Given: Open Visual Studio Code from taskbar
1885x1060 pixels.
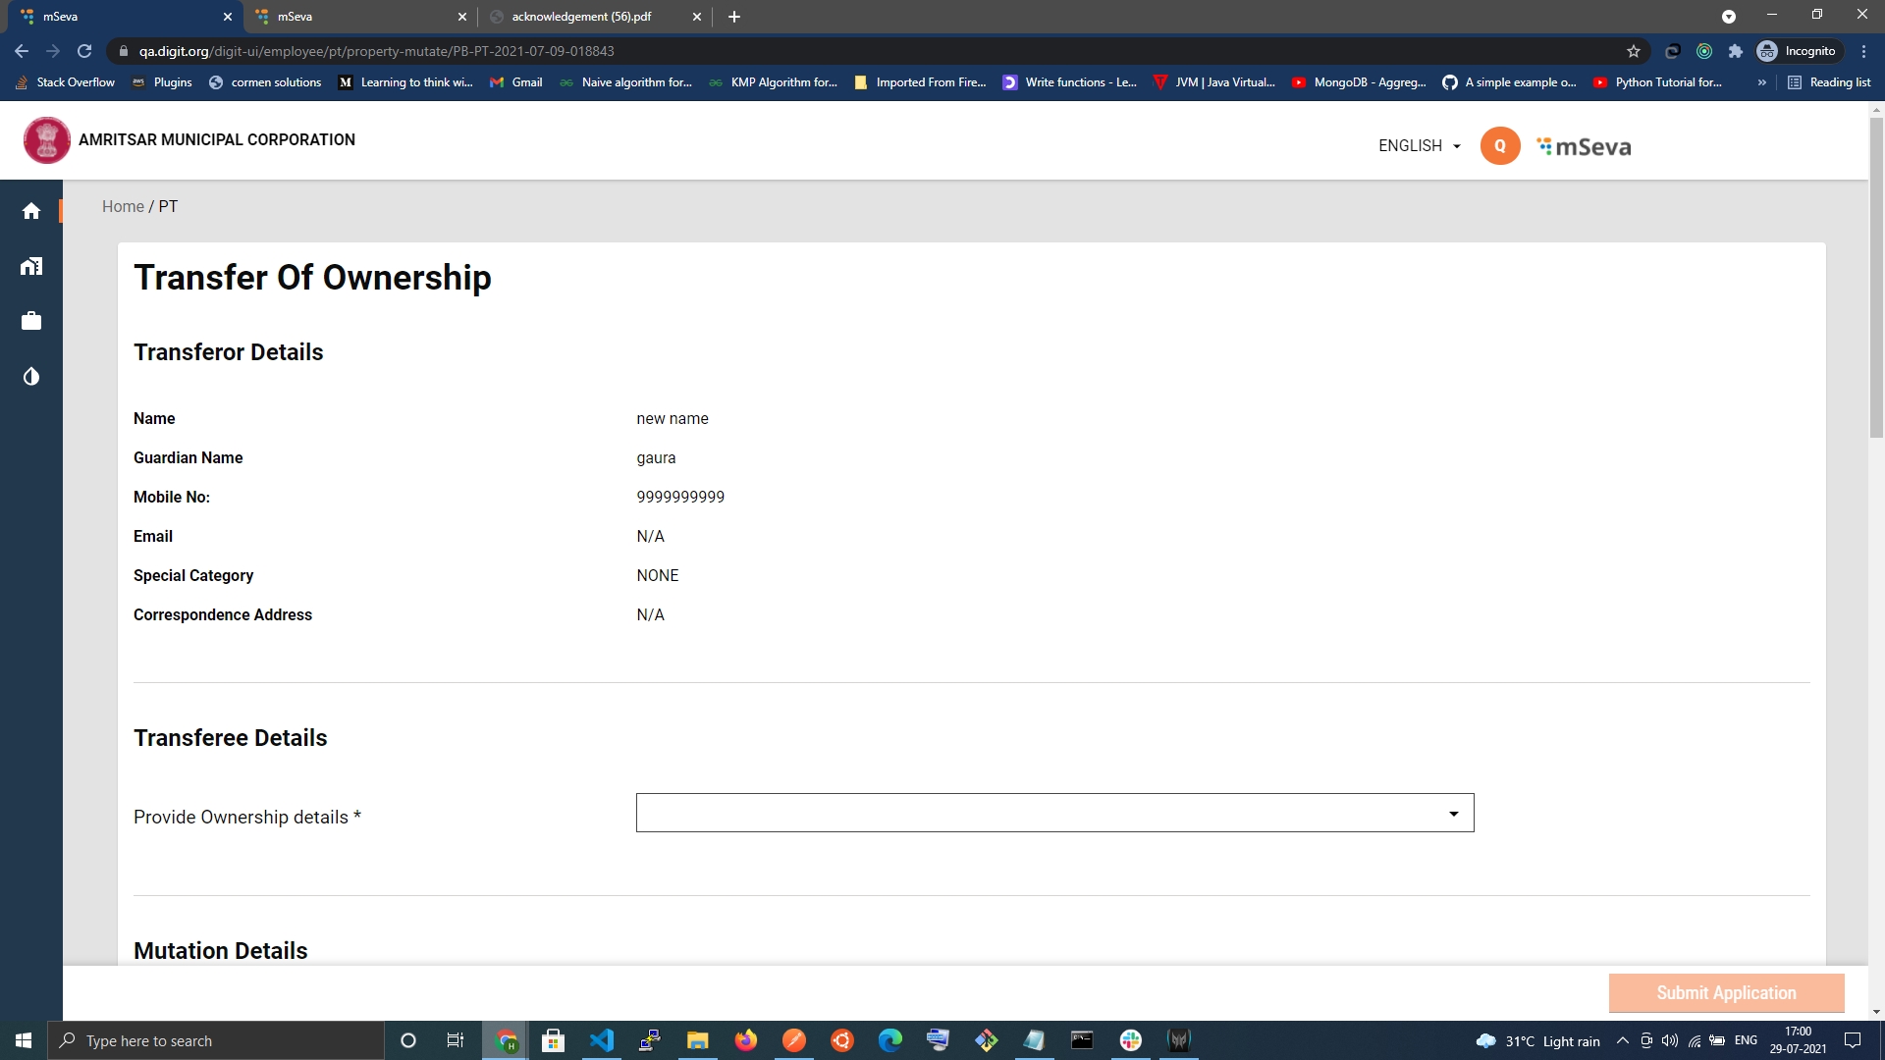Looking at the screenshot, I should 601,1040.
